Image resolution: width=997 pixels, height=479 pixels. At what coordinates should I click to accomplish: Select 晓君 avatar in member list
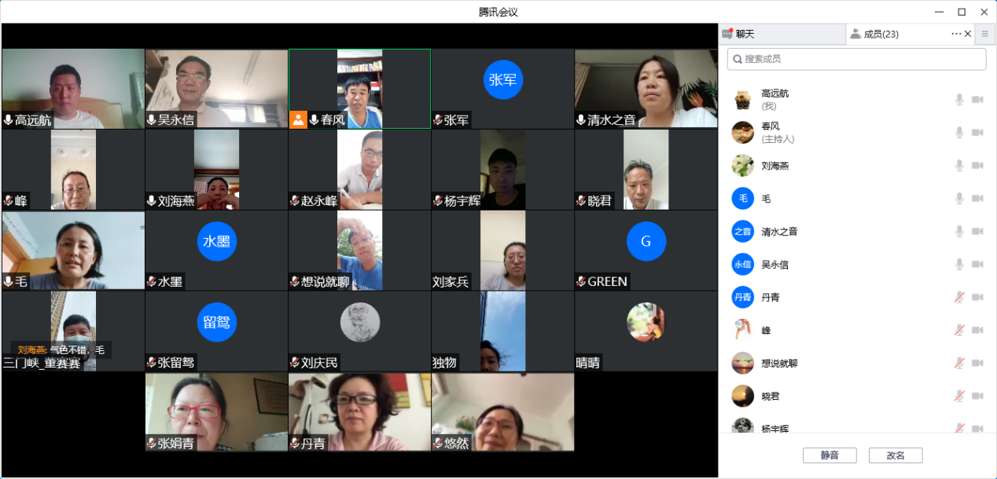(743, 397)
